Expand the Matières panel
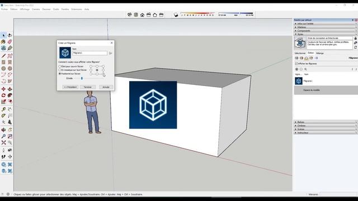The image size is (358, 201). tap(326, 27)
